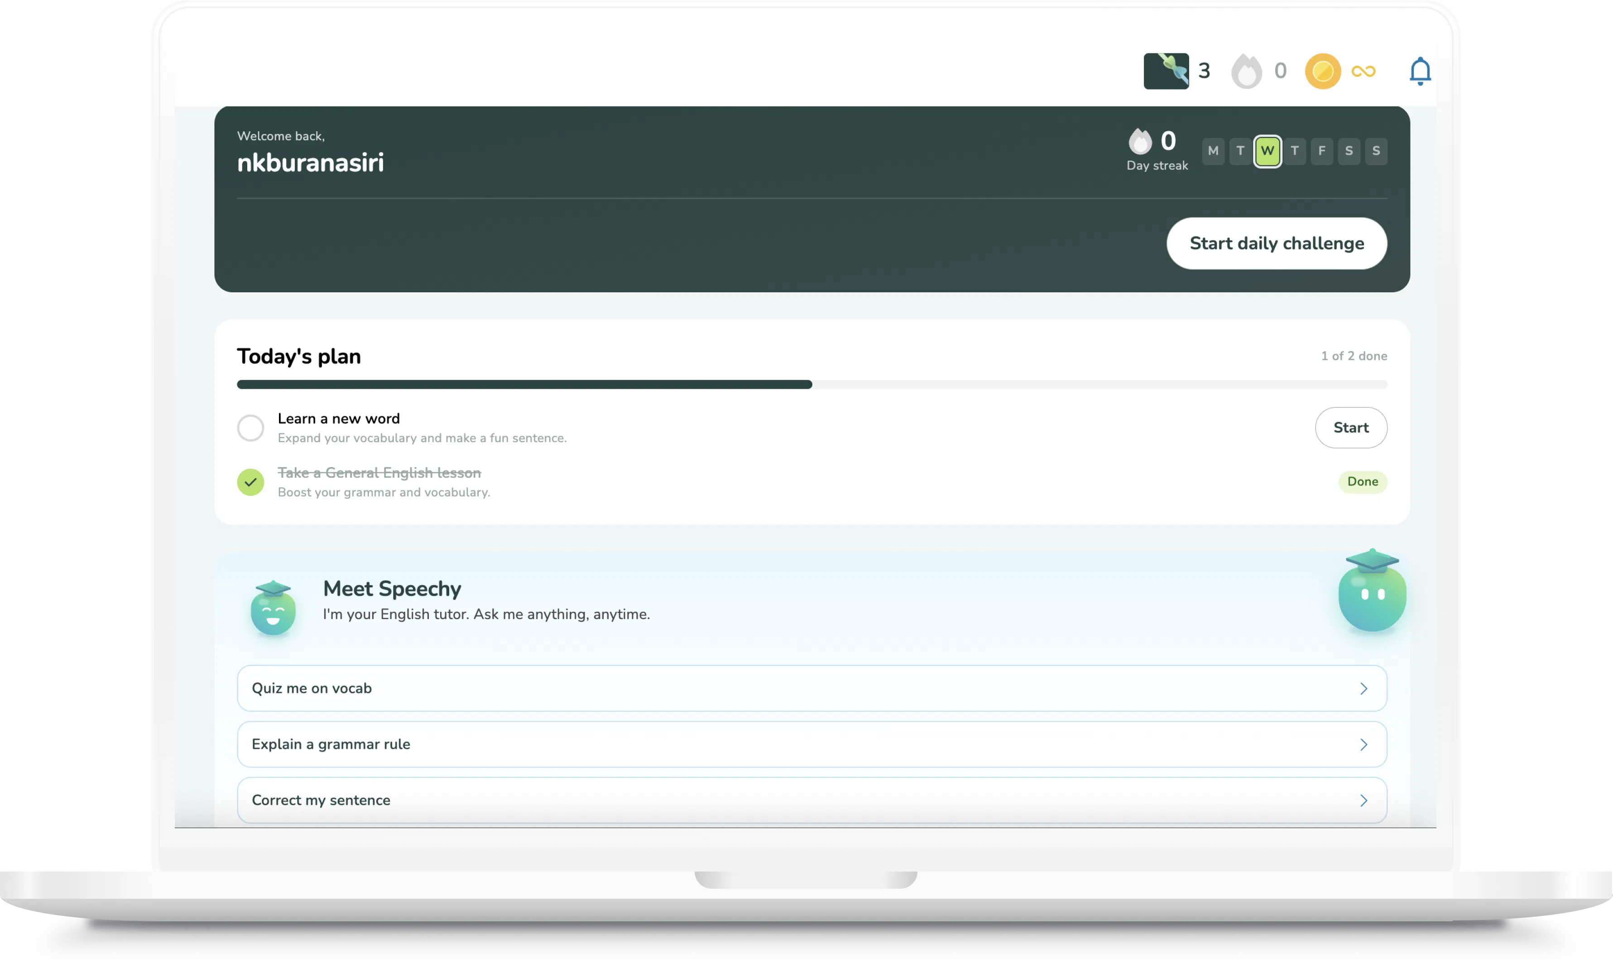The image size is (1613, 972).
Task: Click the gold coin icon
Action: coord(1322,71)
